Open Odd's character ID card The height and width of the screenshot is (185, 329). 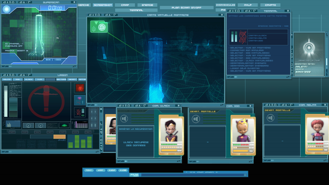243,135
